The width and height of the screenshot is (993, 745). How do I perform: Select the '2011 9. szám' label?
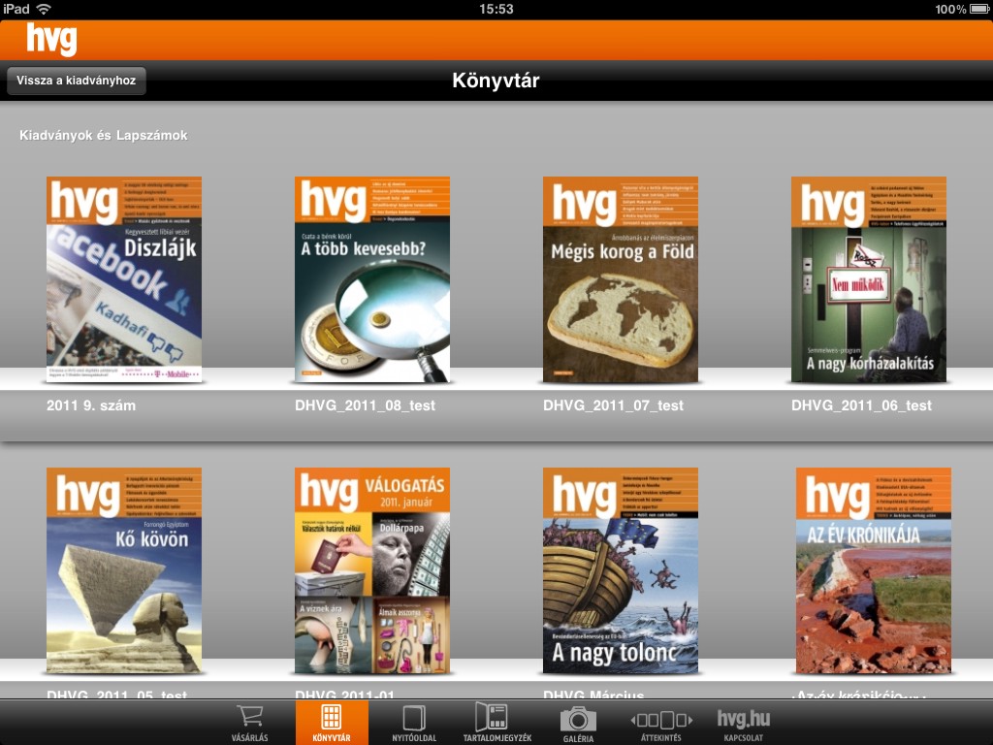91,405
